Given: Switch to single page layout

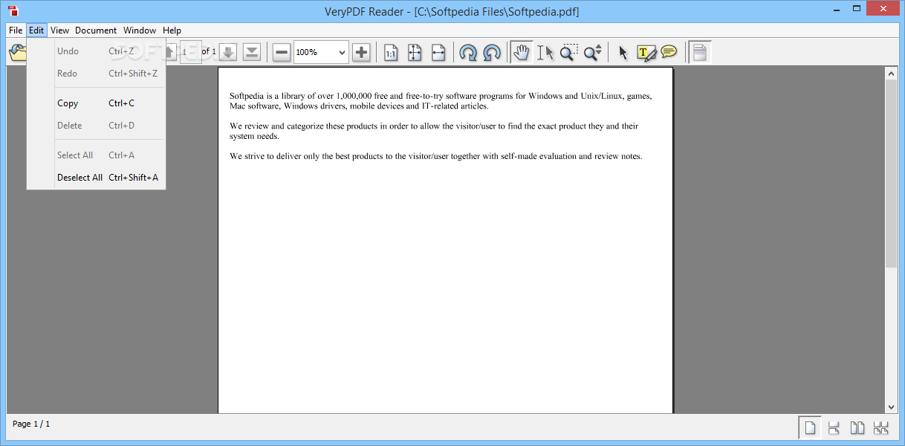Looking at the screenshot, I should 811,427.
